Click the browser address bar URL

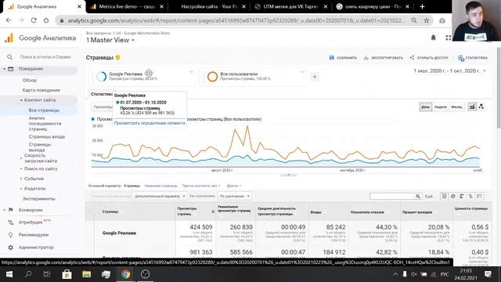[236, 20]
